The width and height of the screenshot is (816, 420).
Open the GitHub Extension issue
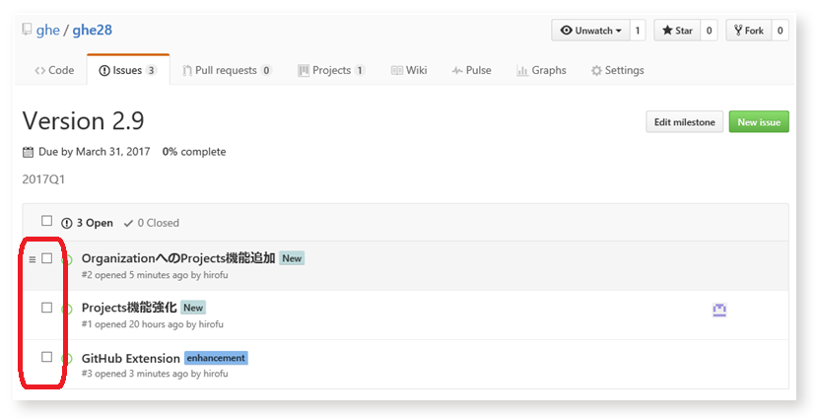(x=131, y=358)
